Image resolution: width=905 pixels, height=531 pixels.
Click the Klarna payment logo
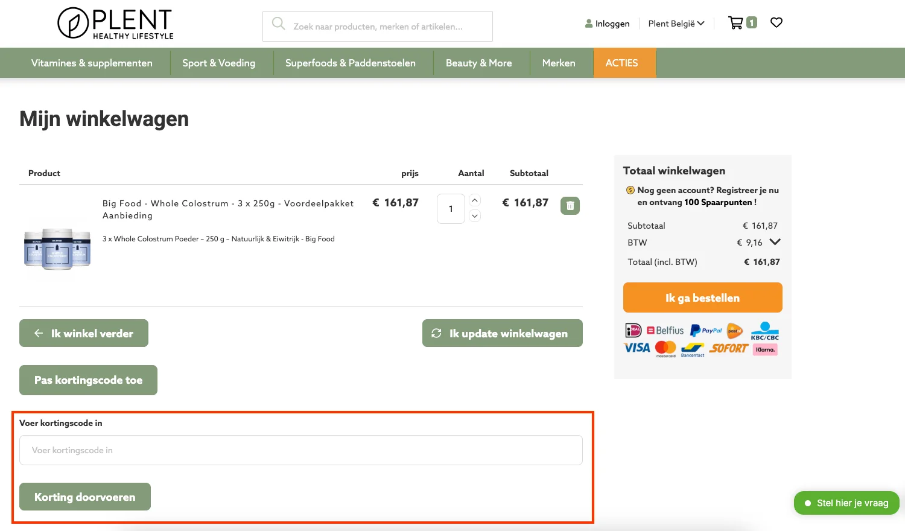point(764,349)
